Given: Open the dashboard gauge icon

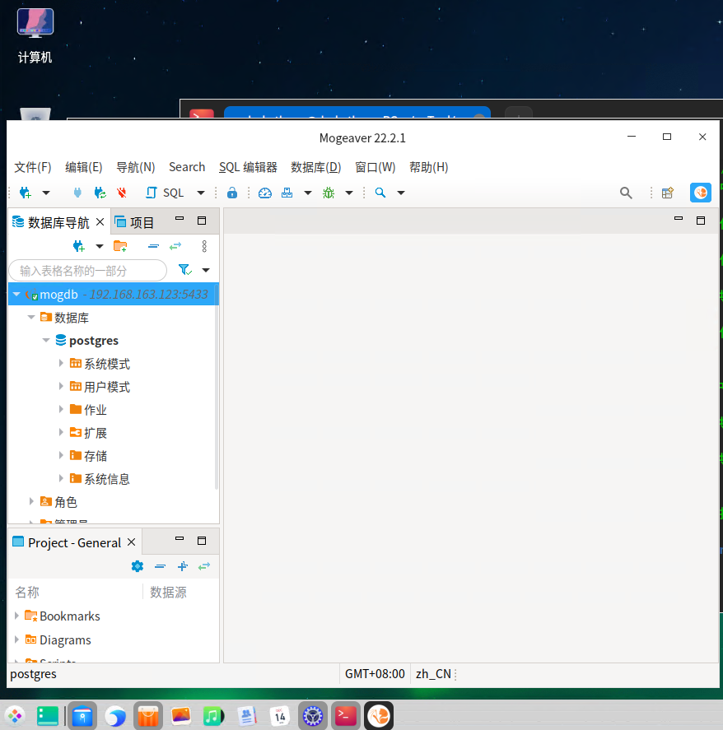Looking at the screenshot, I should coord(264,193).
